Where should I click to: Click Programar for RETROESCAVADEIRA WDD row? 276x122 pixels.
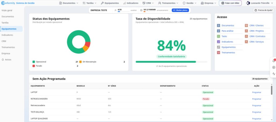pyautogui.click(x=257, y=99)
